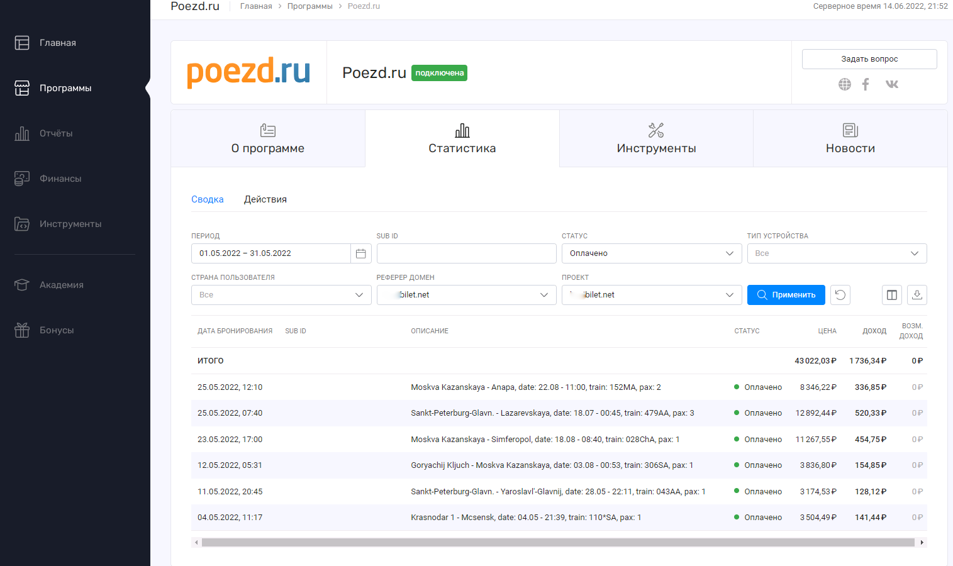Click the Применить button

click(786, 295)
